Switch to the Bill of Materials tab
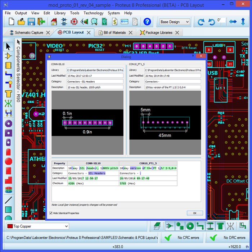 114,33
